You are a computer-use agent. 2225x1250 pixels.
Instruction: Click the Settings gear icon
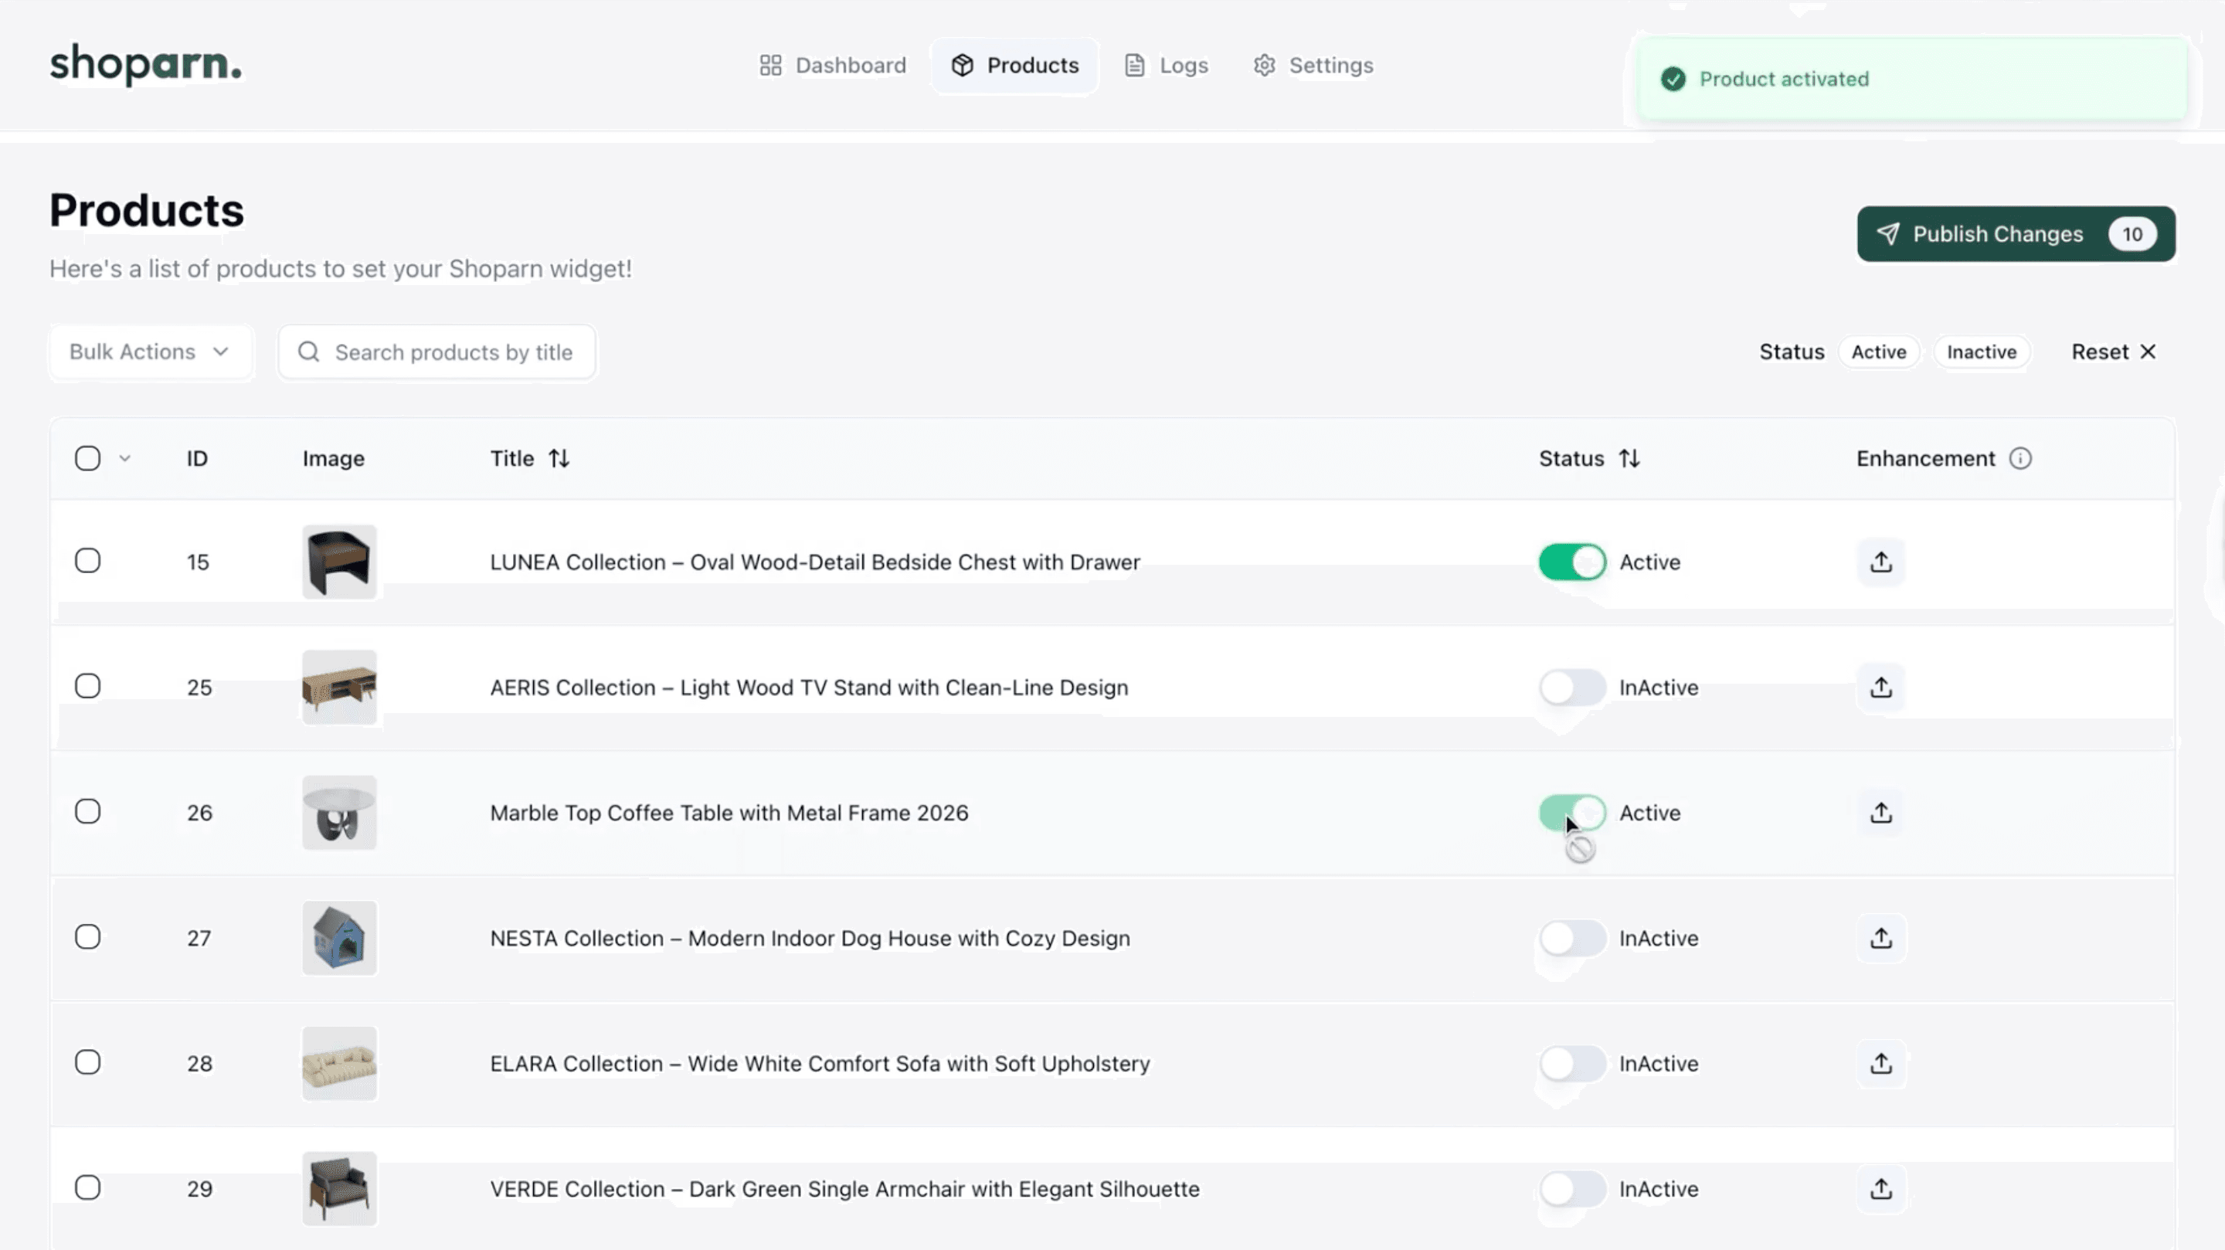pos(1264,65)
